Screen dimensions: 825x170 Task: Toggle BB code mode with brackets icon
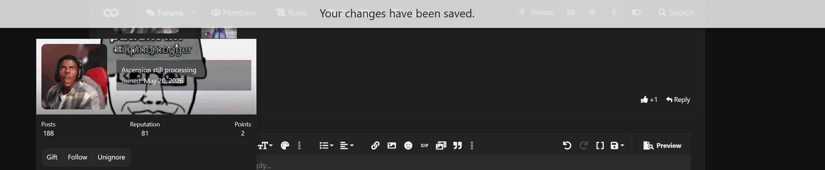coord(600,146)
